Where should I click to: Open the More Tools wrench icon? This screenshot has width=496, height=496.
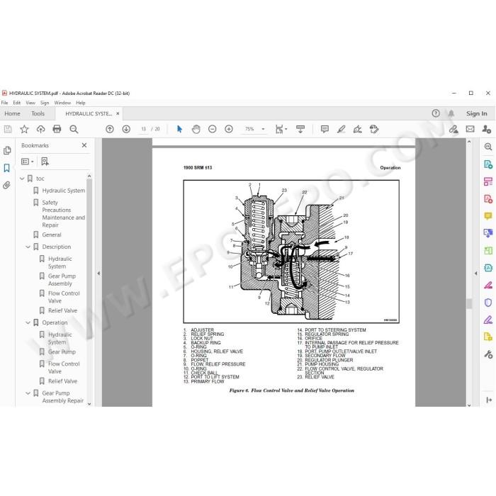click(488, 354)
